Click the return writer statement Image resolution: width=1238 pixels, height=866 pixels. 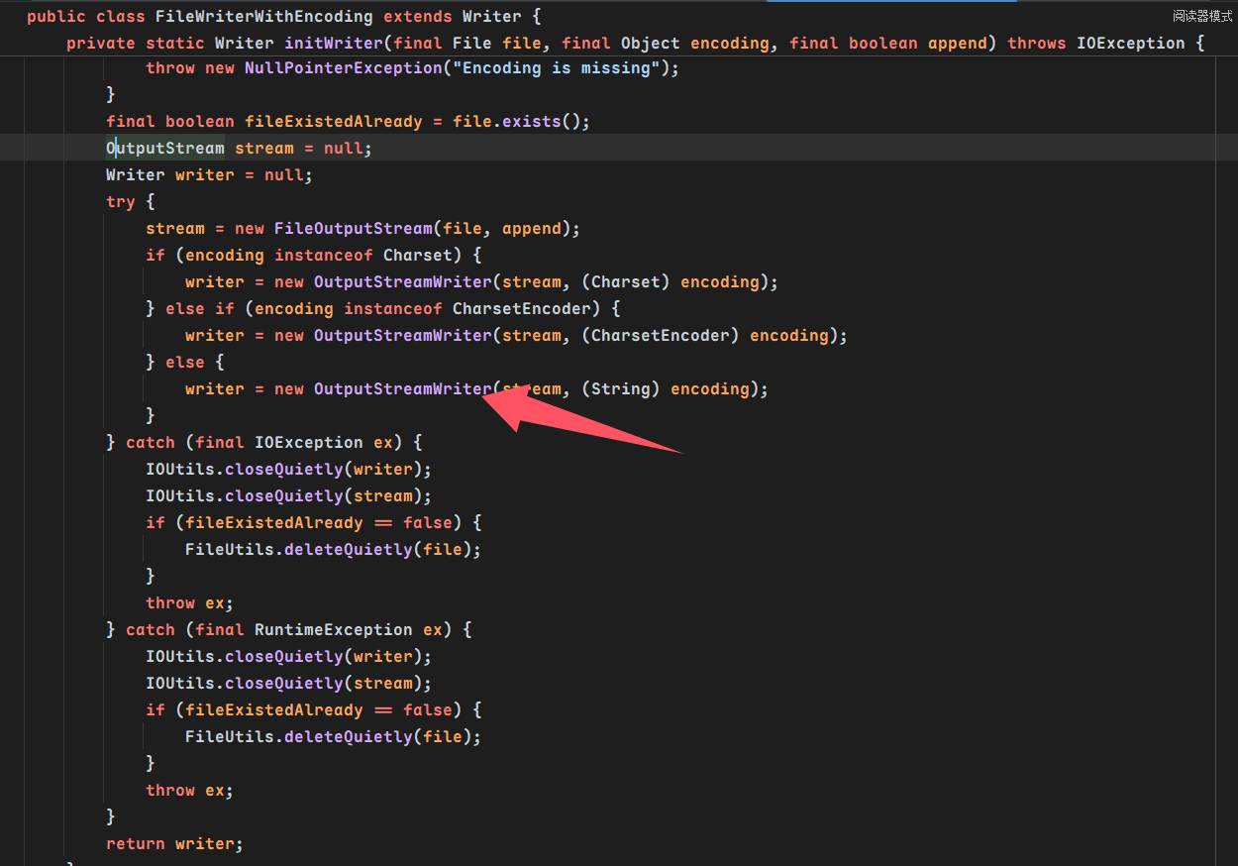(x=174, y=844)
